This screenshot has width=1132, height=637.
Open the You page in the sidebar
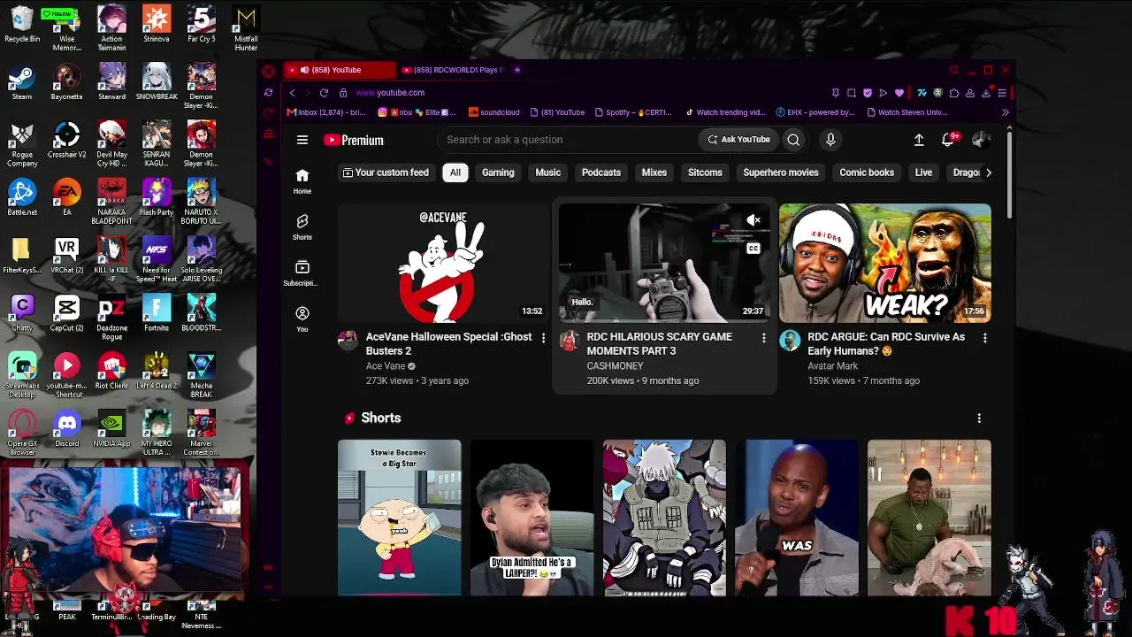click(302, 319)
